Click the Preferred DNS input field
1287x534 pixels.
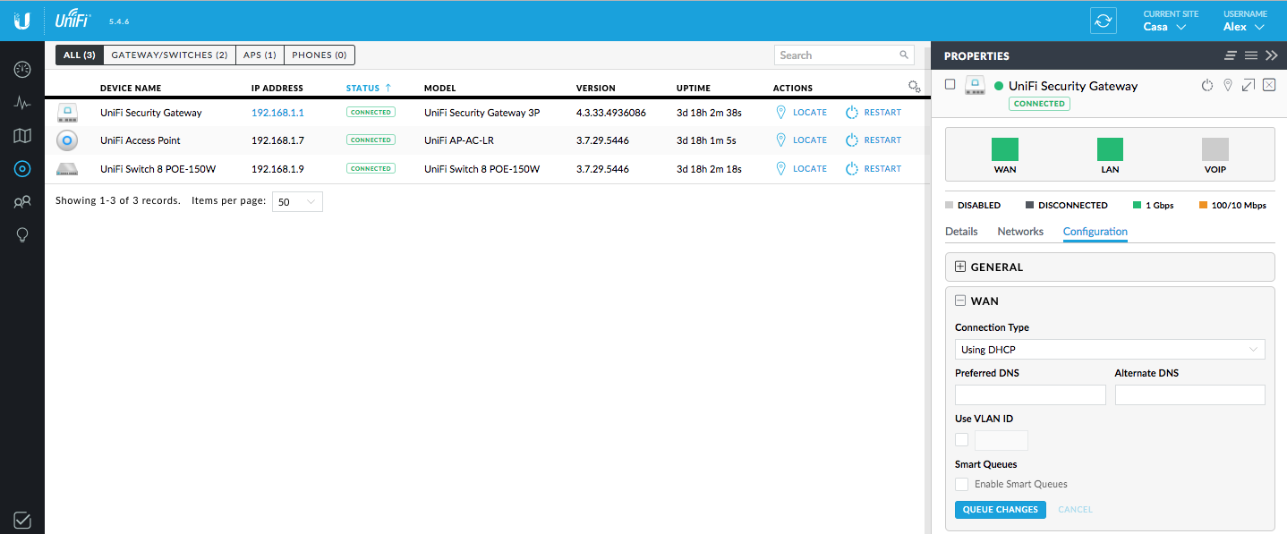click(x=1030, y=395)
